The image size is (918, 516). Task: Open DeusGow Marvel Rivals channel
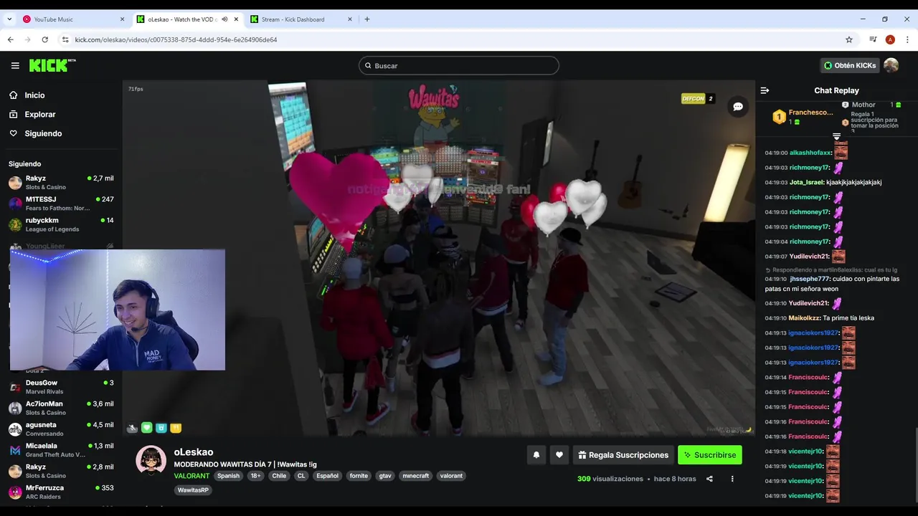(61, 387)
